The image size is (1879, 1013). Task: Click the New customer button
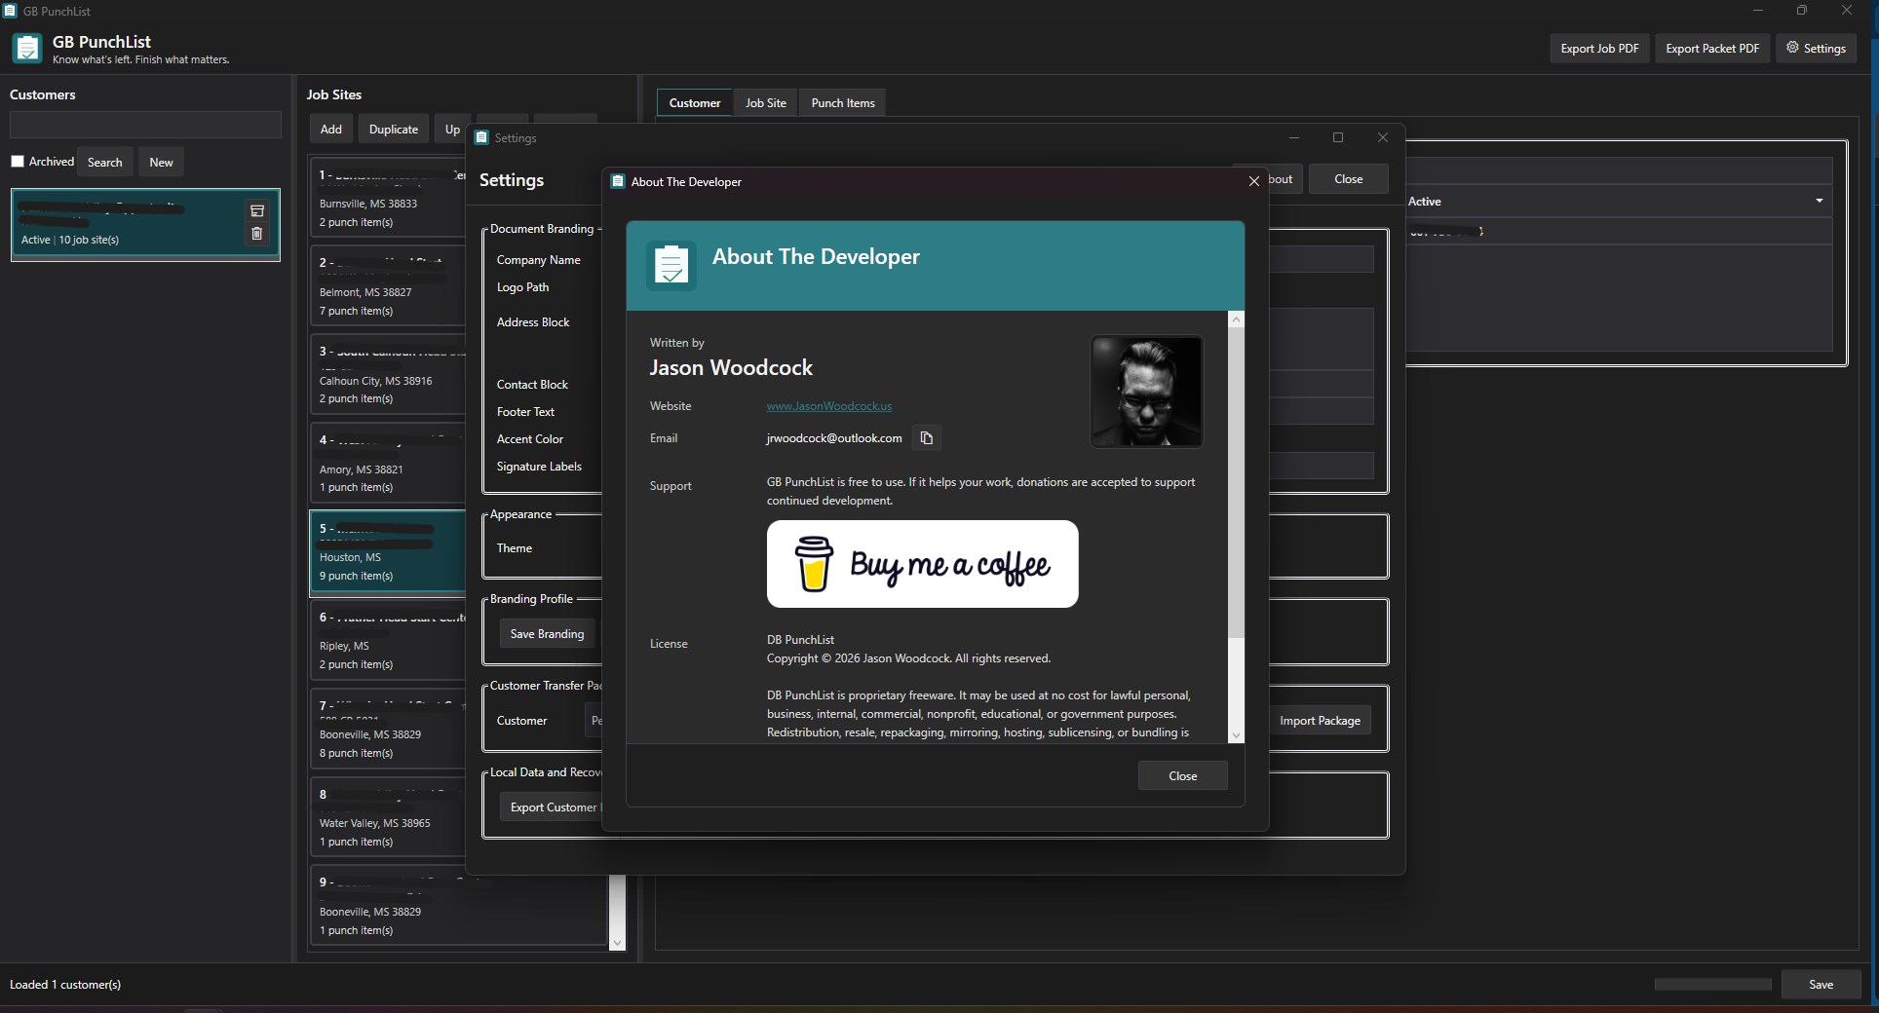[161, 163]
